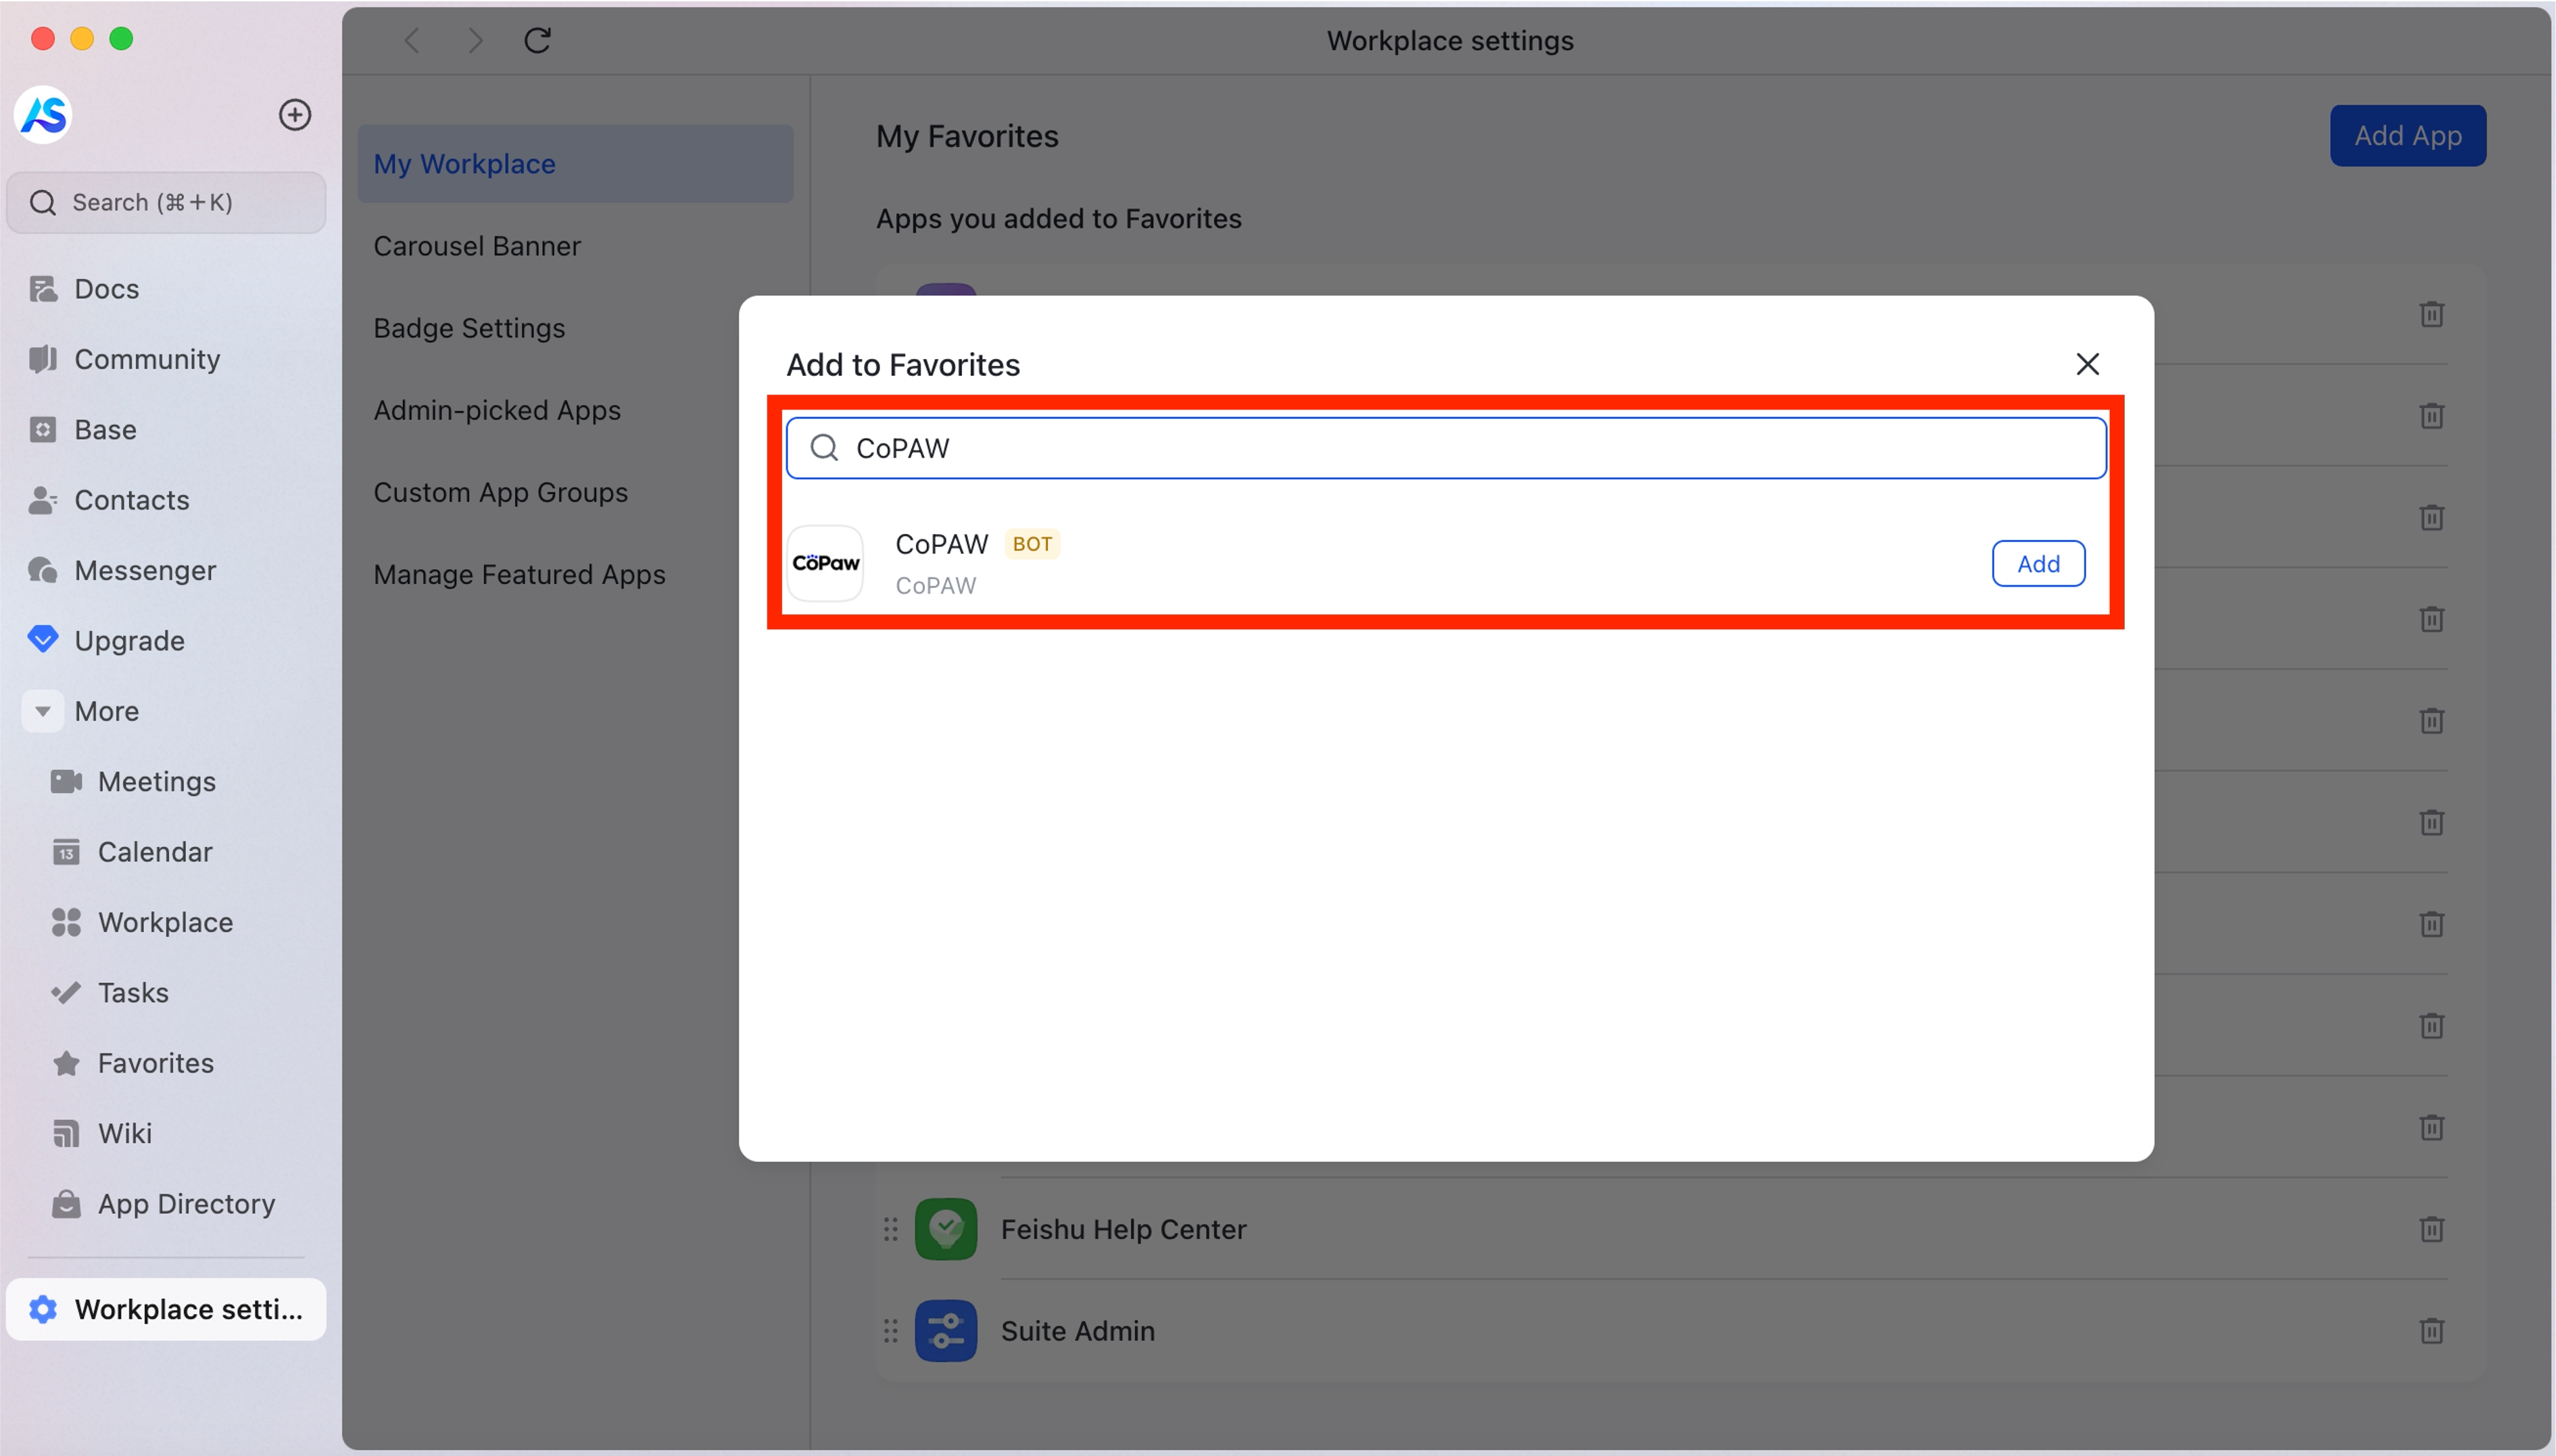Click the plus create icon

(294, 115)
